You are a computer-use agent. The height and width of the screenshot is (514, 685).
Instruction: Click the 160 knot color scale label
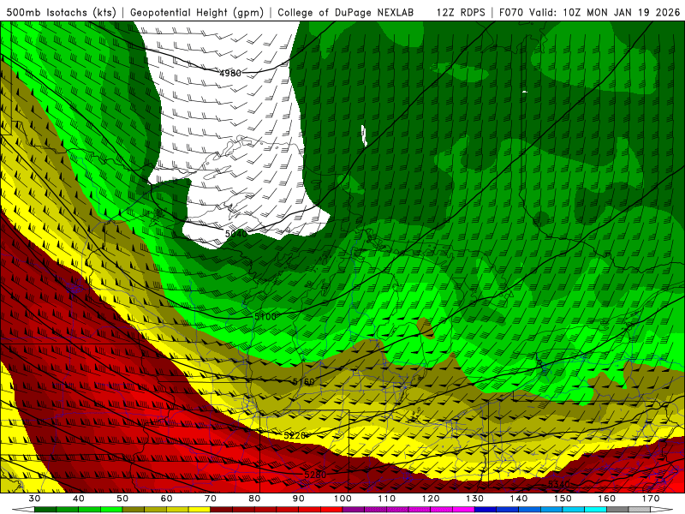pyautogui.click(x=607, y=499)
